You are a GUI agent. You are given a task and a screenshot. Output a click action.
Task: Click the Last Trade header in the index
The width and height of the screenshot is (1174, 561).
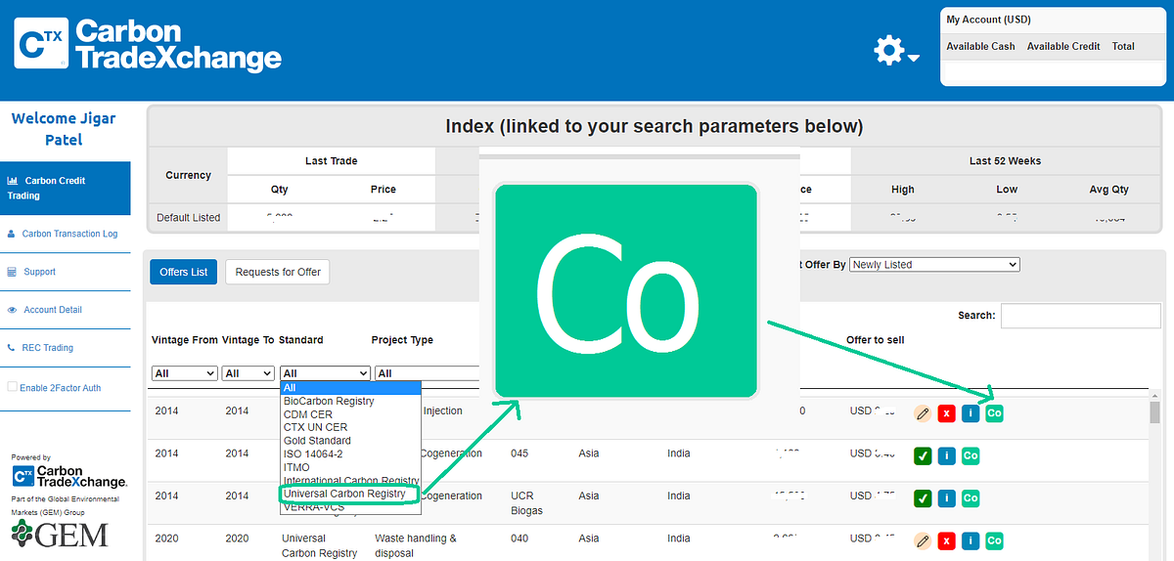332,160
